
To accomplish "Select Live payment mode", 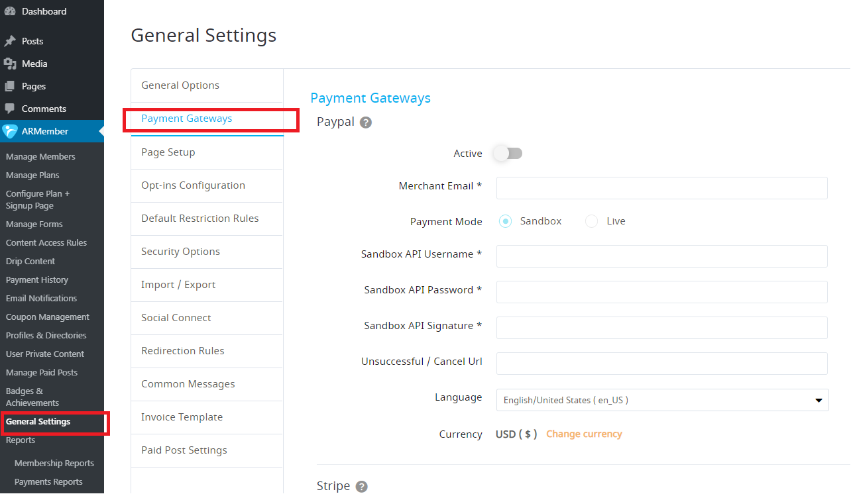I will pos(591,221).
